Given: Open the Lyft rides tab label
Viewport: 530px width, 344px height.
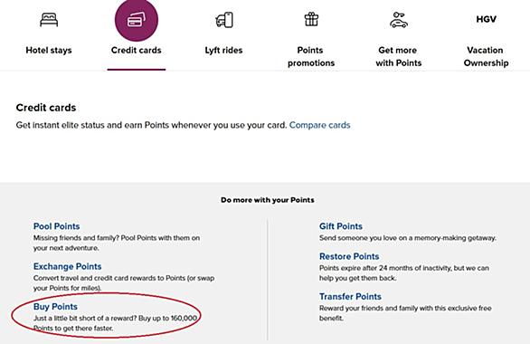Looking at the screenshot, I should point(223,51).
